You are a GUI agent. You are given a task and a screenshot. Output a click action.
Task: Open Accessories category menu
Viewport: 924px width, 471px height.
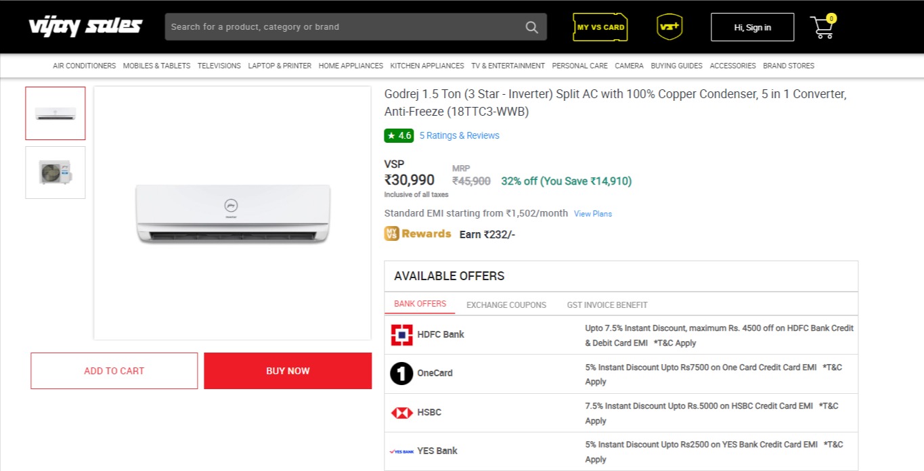pyautogui.click(x=732, y=66)
